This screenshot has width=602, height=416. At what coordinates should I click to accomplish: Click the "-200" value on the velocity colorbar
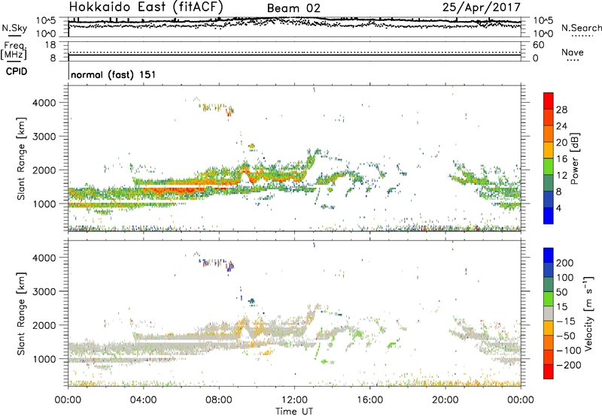569,365
